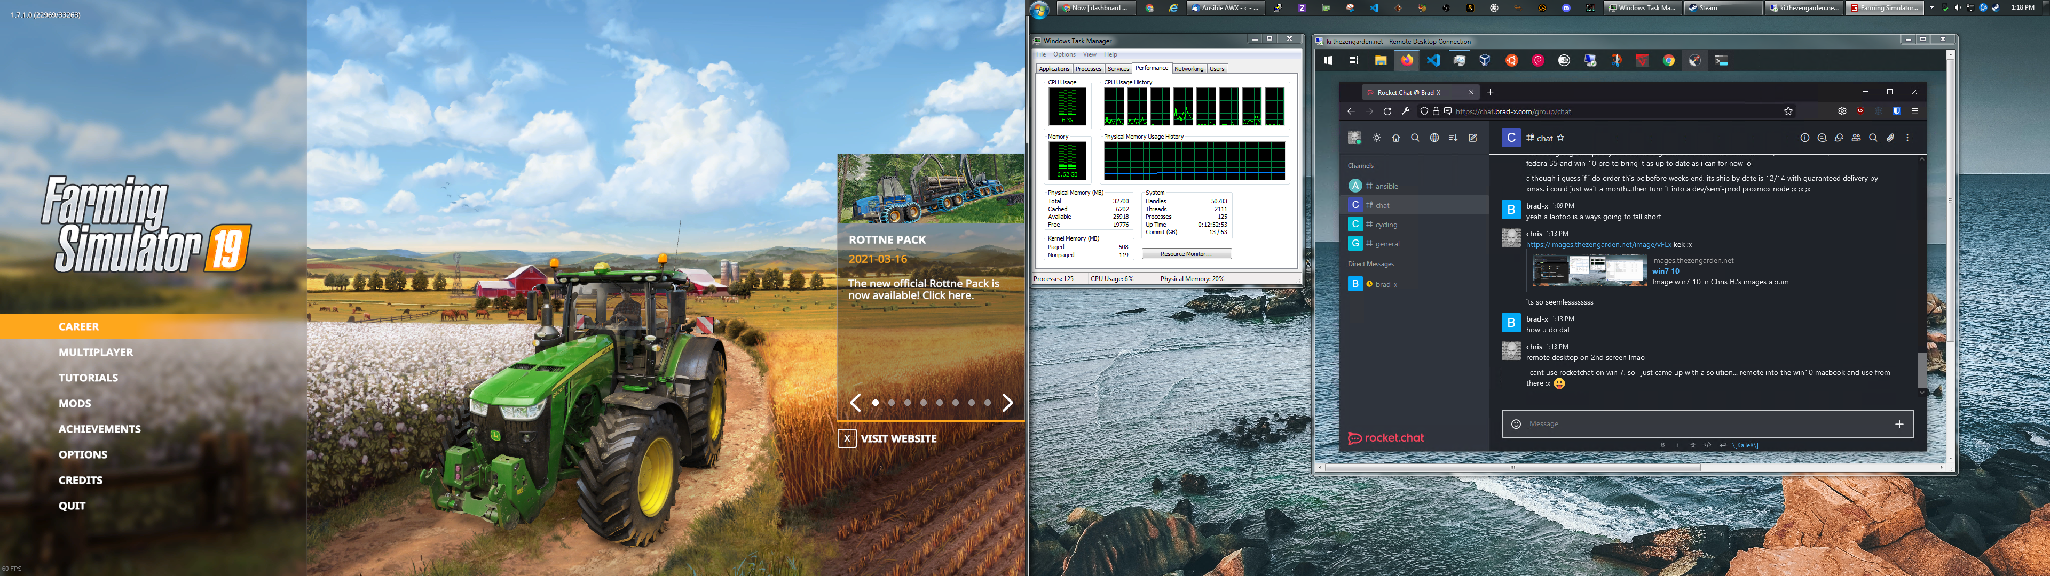Select ansible channel in sidebar
The image size is (2050, 576).
click(1414, 186)
